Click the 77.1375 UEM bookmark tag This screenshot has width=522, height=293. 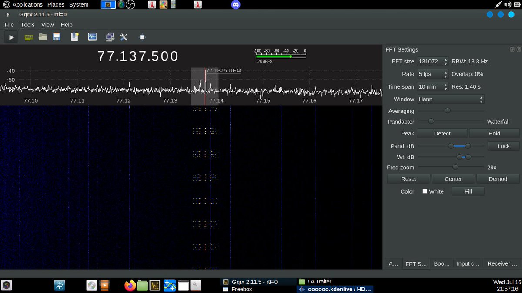[x=224, y=70]
